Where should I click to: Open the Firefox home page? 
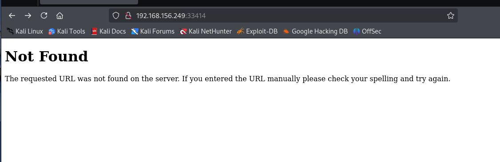60,15
